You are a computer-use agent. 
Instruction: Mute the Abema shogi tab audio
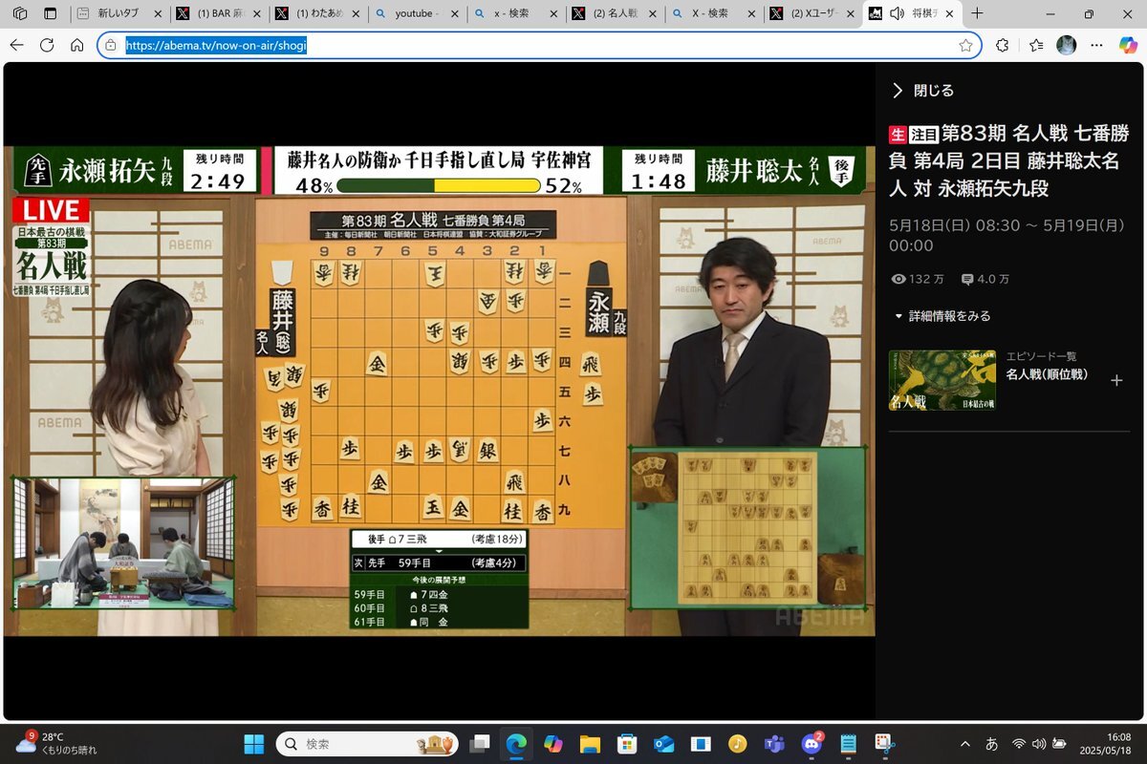click(897, 14)
